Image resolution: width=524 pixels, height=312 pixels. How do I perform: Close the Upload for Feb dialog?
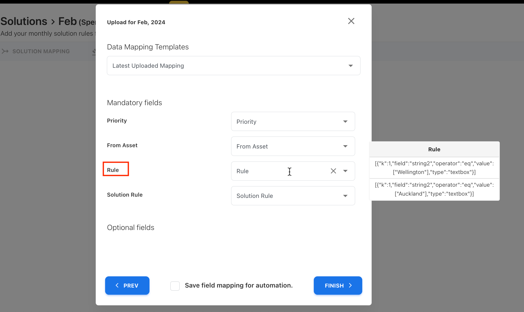pos(351,21)
